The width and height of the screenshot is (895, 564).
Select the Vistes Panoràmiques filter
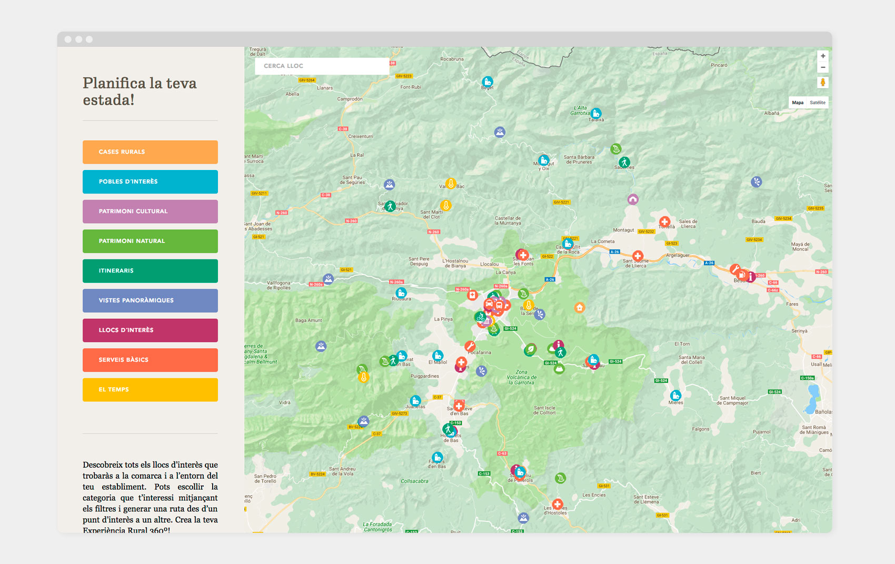[x=150, y=300]
